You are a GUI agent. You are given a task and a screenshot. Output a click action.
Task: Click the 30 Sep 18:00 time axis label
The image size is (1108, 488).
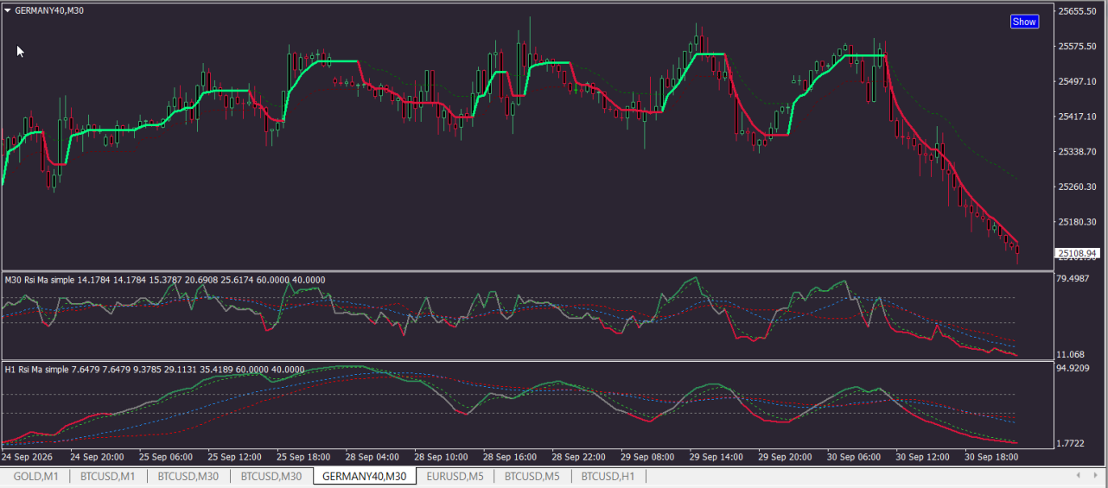tap(993, 457)
